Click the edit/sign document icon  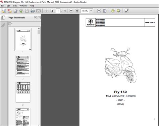(15, 11)
